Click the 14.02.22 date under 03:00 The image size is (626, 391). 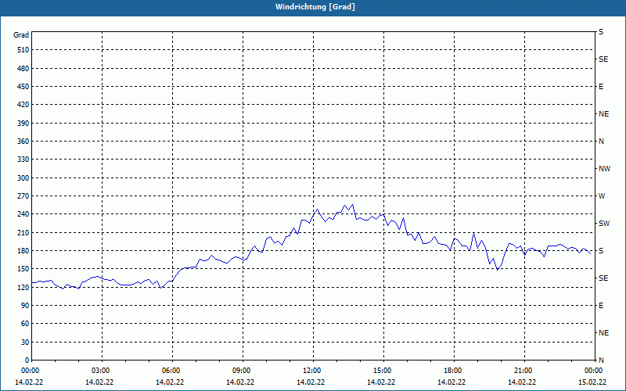99,382
